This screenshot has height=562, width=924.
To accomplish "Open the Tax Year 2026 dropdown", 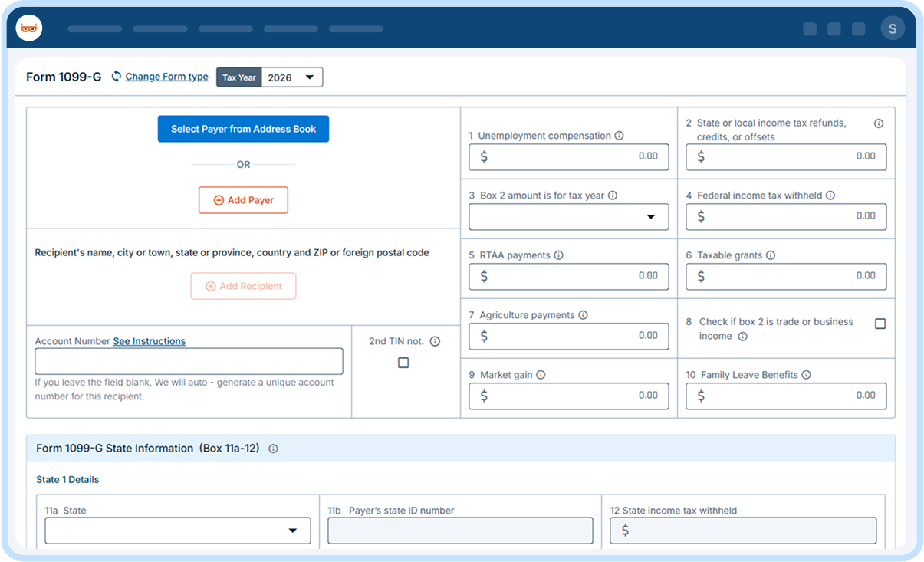I will pyautogui.click(x=292, y=77).
